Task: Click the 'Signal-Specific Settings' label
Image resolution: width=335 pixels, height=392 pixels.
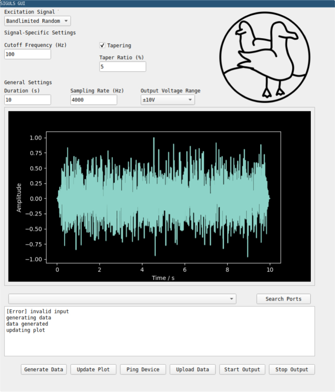Action: 40,33
